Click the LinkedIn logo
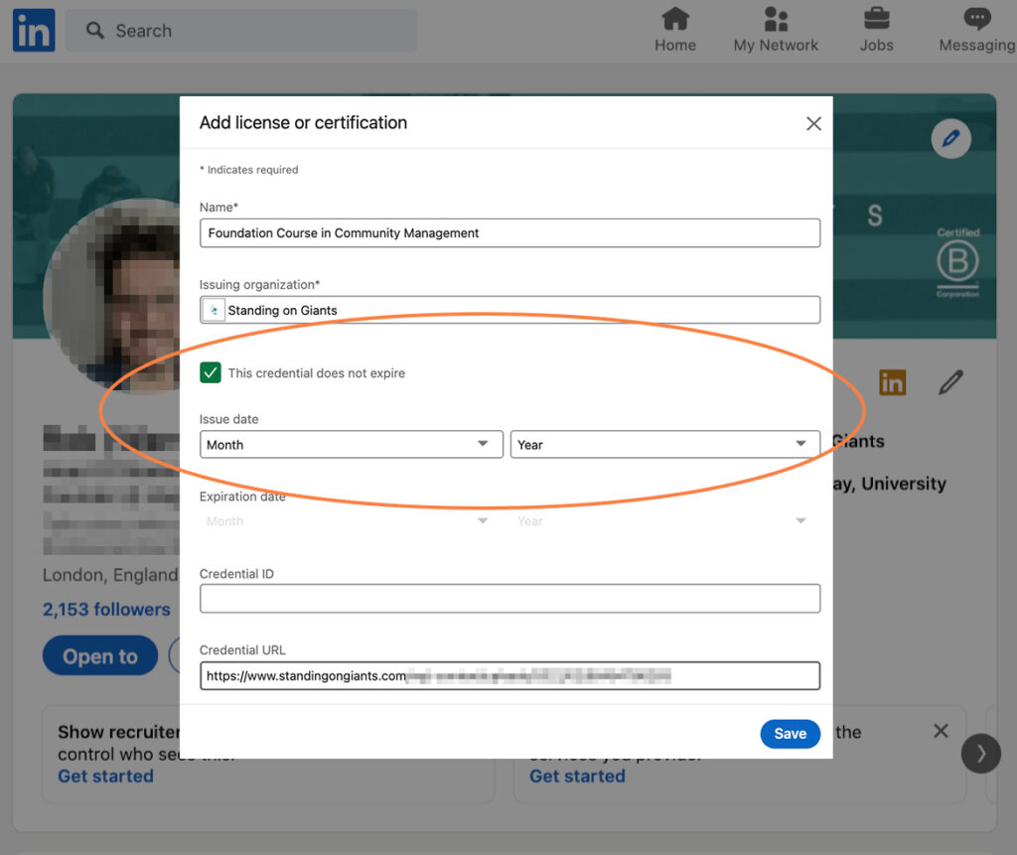 34,31
